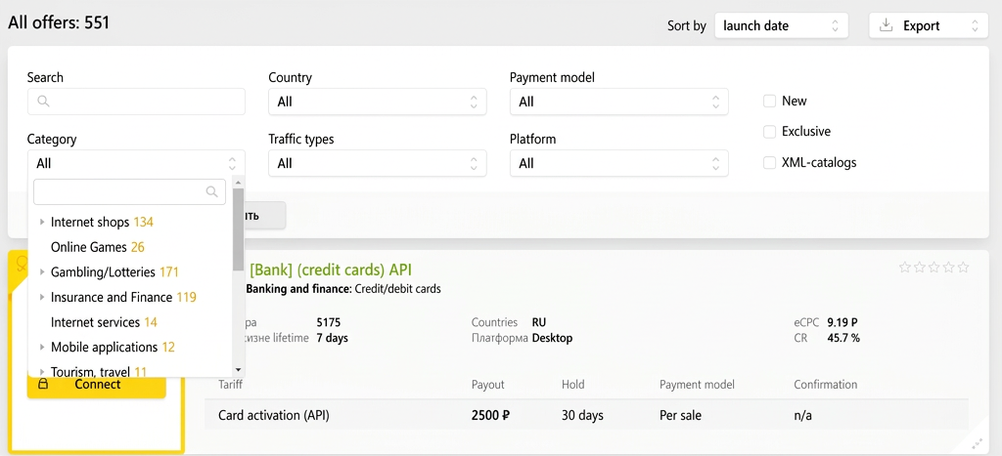
Task: Click the CR value 45.7 %
Action: pyautogui.click(x=843, y=338)
